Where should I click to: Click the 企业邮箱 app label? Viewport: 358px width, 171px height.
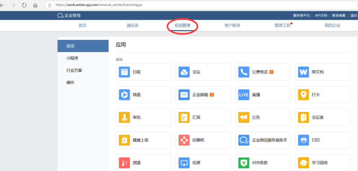point(200,95)
